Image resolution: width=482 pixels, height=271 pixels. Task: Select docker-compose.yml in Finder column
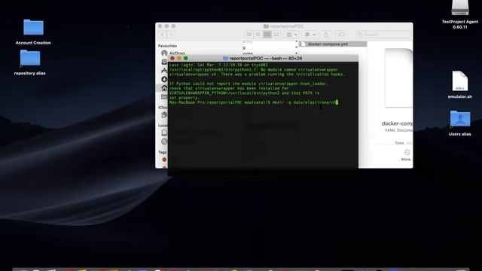click(333, 44)
